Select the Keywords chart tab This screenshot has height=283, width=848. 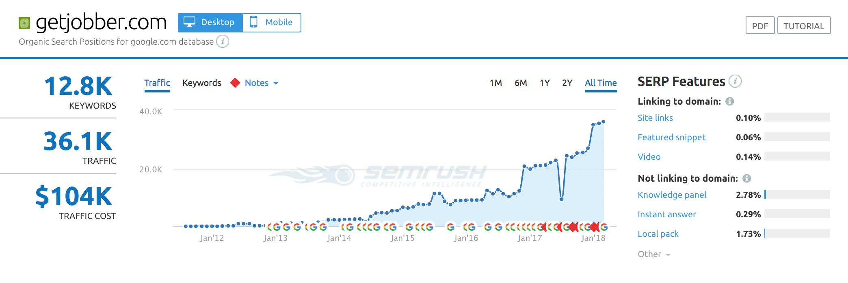click(202, 83)
